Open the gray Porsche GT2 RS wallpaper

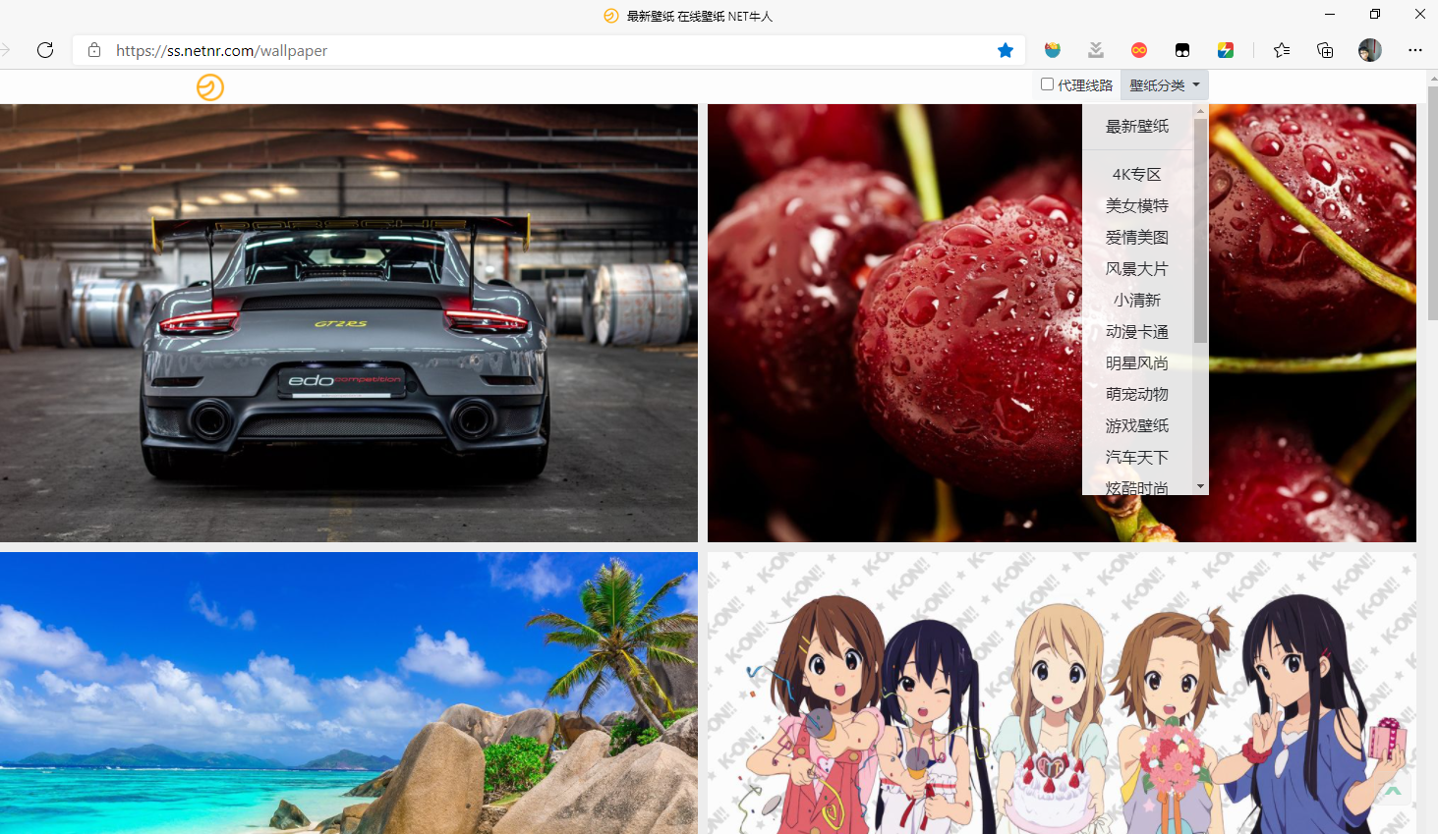click(x=349, y=323)
